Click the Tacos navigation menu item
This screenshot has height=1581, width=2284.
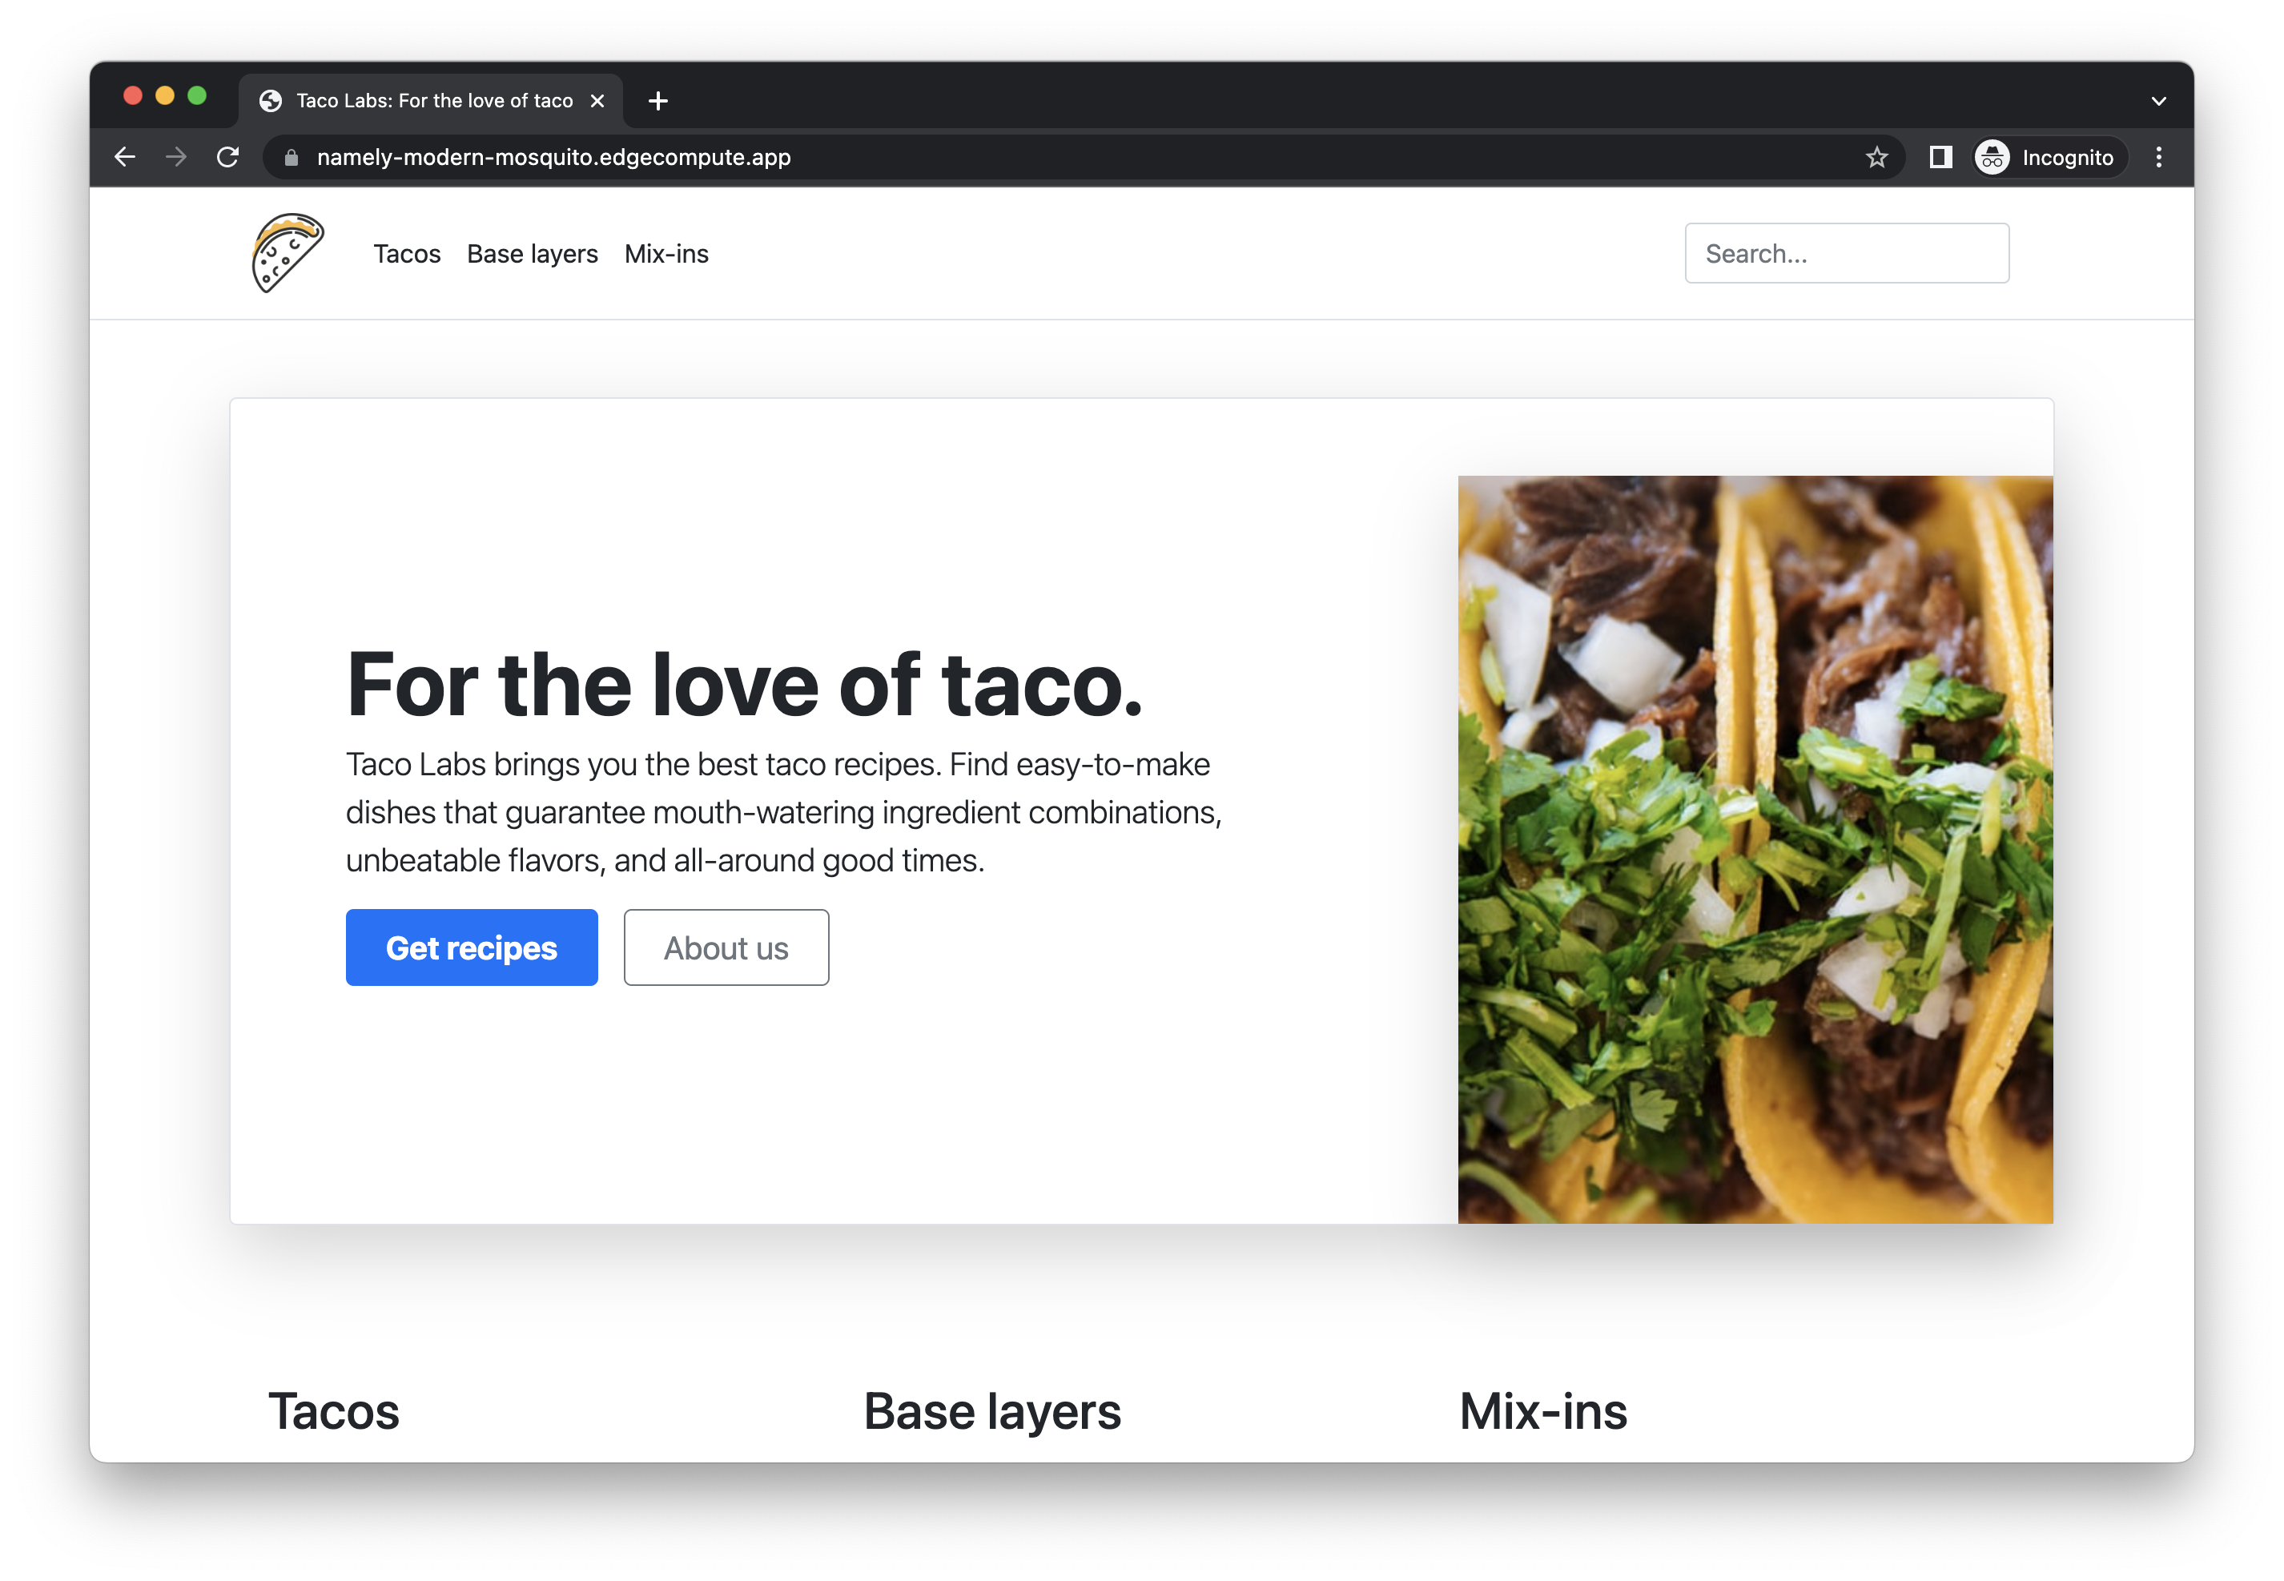pos(406,253)
